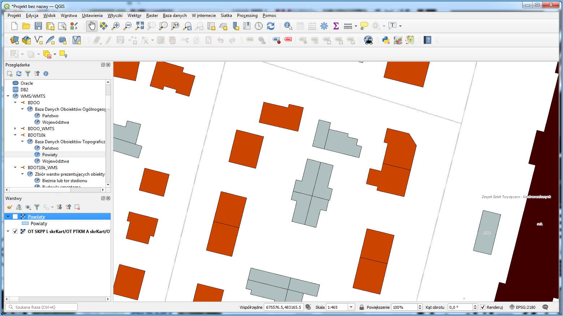
Task: Select the highlighted Powiaty layer name
Action: coord(36,216)
